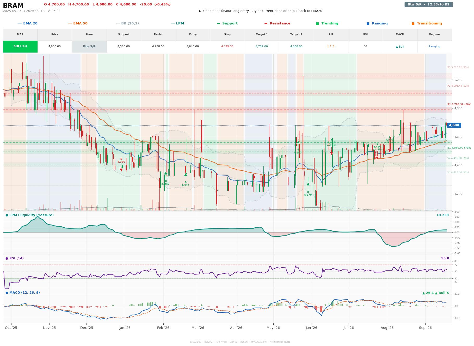Pick the buy arrow above B 4,270

(x=308, y=184)
